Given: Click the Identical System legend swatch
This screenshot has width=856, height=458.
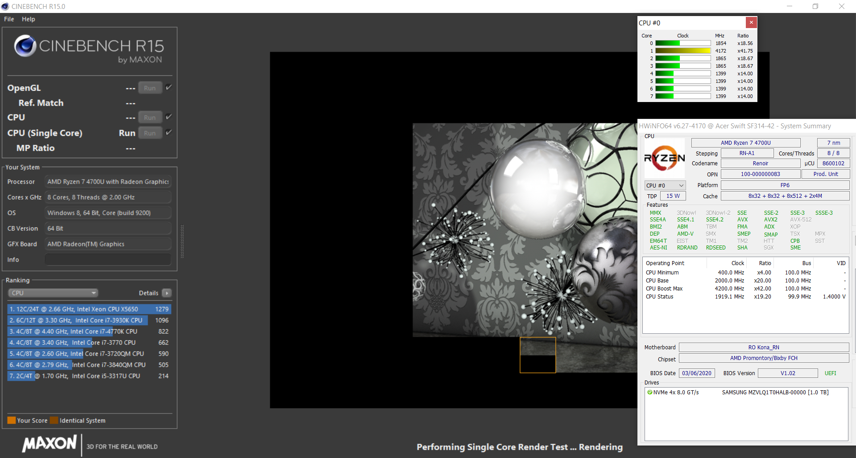Looking at the screenshot, I should pyautogui.click(x=54, y=420).
